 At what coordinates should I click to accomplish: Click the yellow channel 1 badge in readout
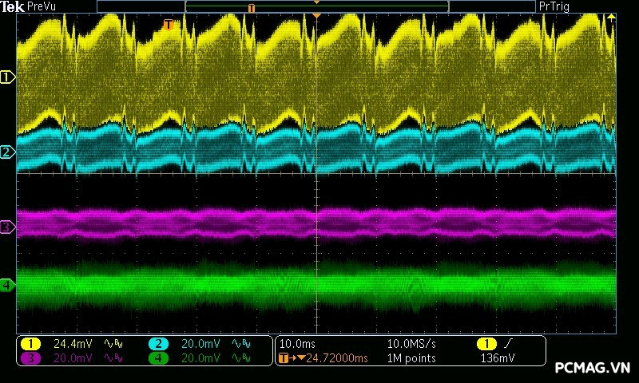pyautogui.click(x=30, y=343)
